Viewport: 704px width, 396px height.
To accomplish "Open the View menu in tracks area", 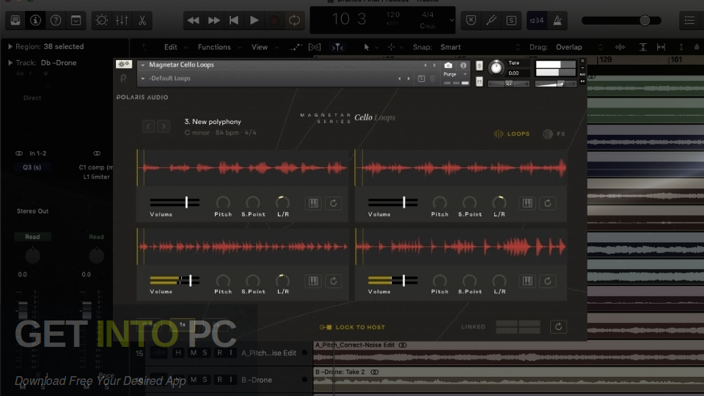I will (265, 47).
